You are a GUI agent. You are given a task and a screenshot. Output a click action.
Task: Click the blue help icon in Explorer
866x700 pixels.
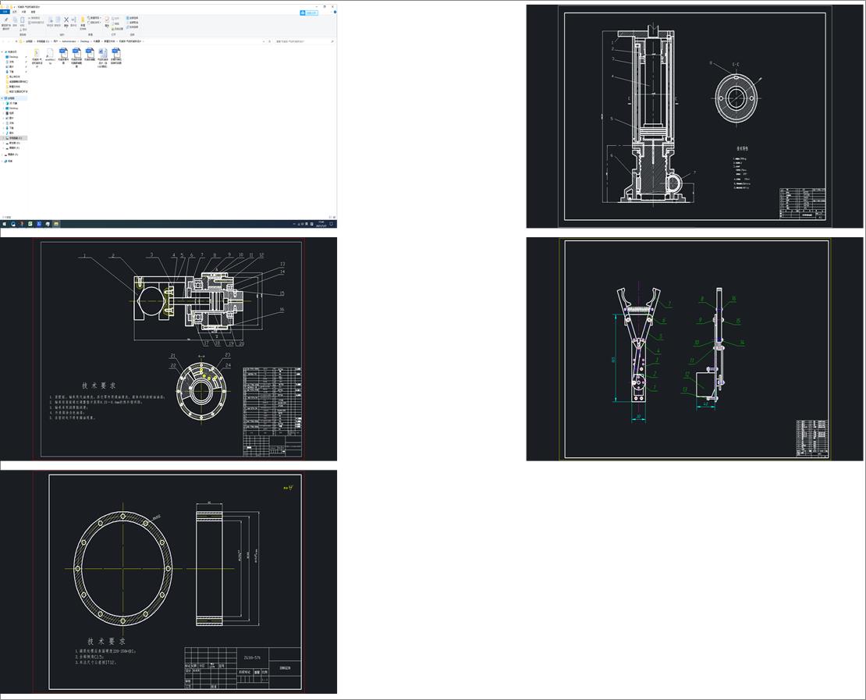pos(335,12)
